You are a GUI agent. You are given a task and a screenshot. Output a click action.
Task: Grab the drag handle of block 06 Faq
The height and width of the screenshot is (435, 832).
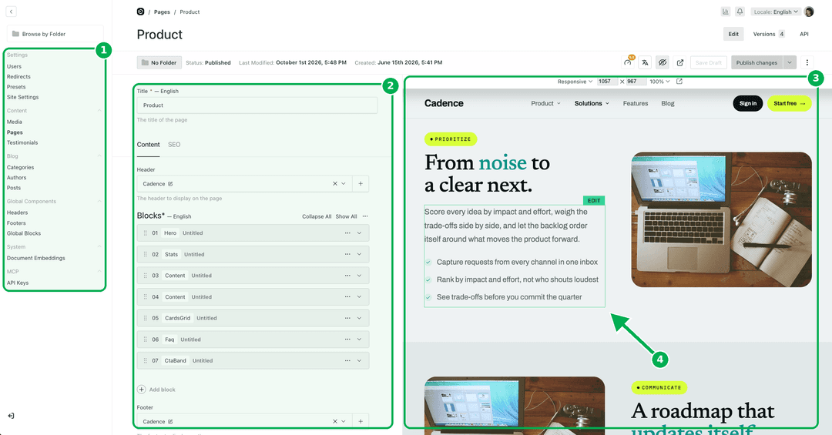pos(146,340)
